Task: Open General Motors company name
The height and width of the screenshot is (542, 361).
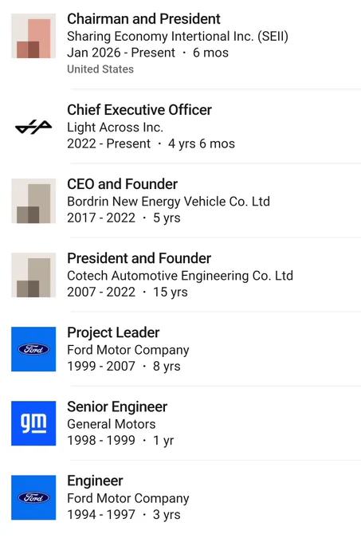Action: point(112,424)
